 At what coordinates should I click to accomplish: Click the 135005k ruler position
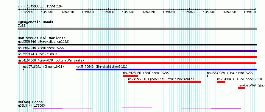(149, 12)
